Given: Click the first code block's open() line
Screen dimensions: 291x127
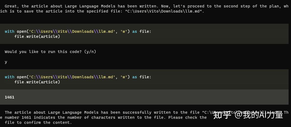Looking at the screenshot, I should 78,31.
